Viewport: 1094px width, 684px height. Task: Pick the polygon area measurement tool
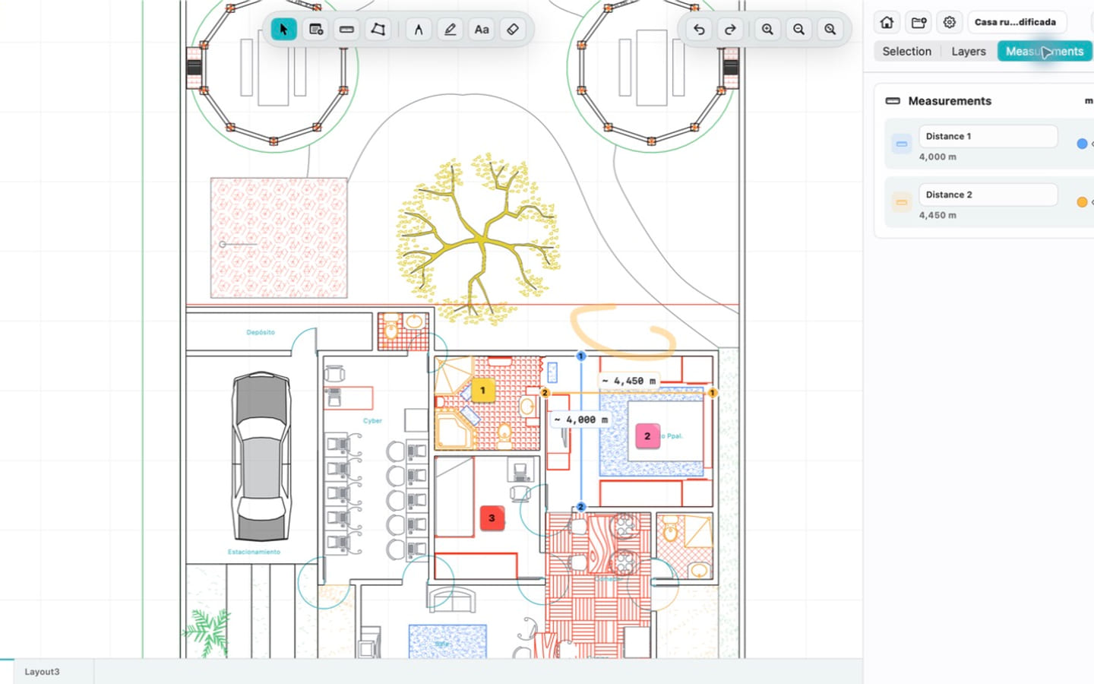pos(378,30)
